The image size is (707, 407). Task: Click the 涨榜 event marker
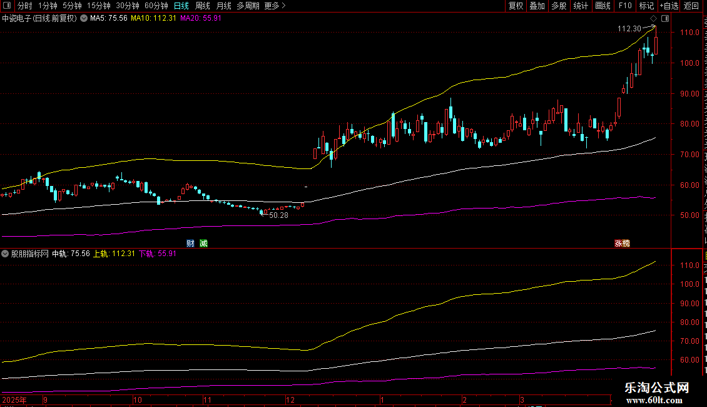[623, 243]
